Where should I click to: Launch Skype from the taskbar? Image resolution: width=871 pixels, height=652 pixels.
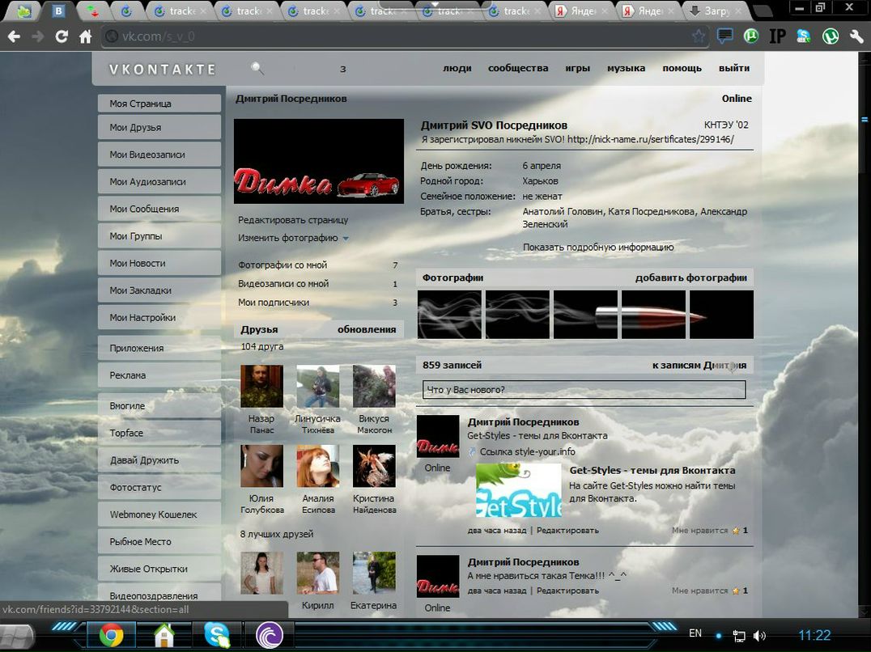[217, 634]
